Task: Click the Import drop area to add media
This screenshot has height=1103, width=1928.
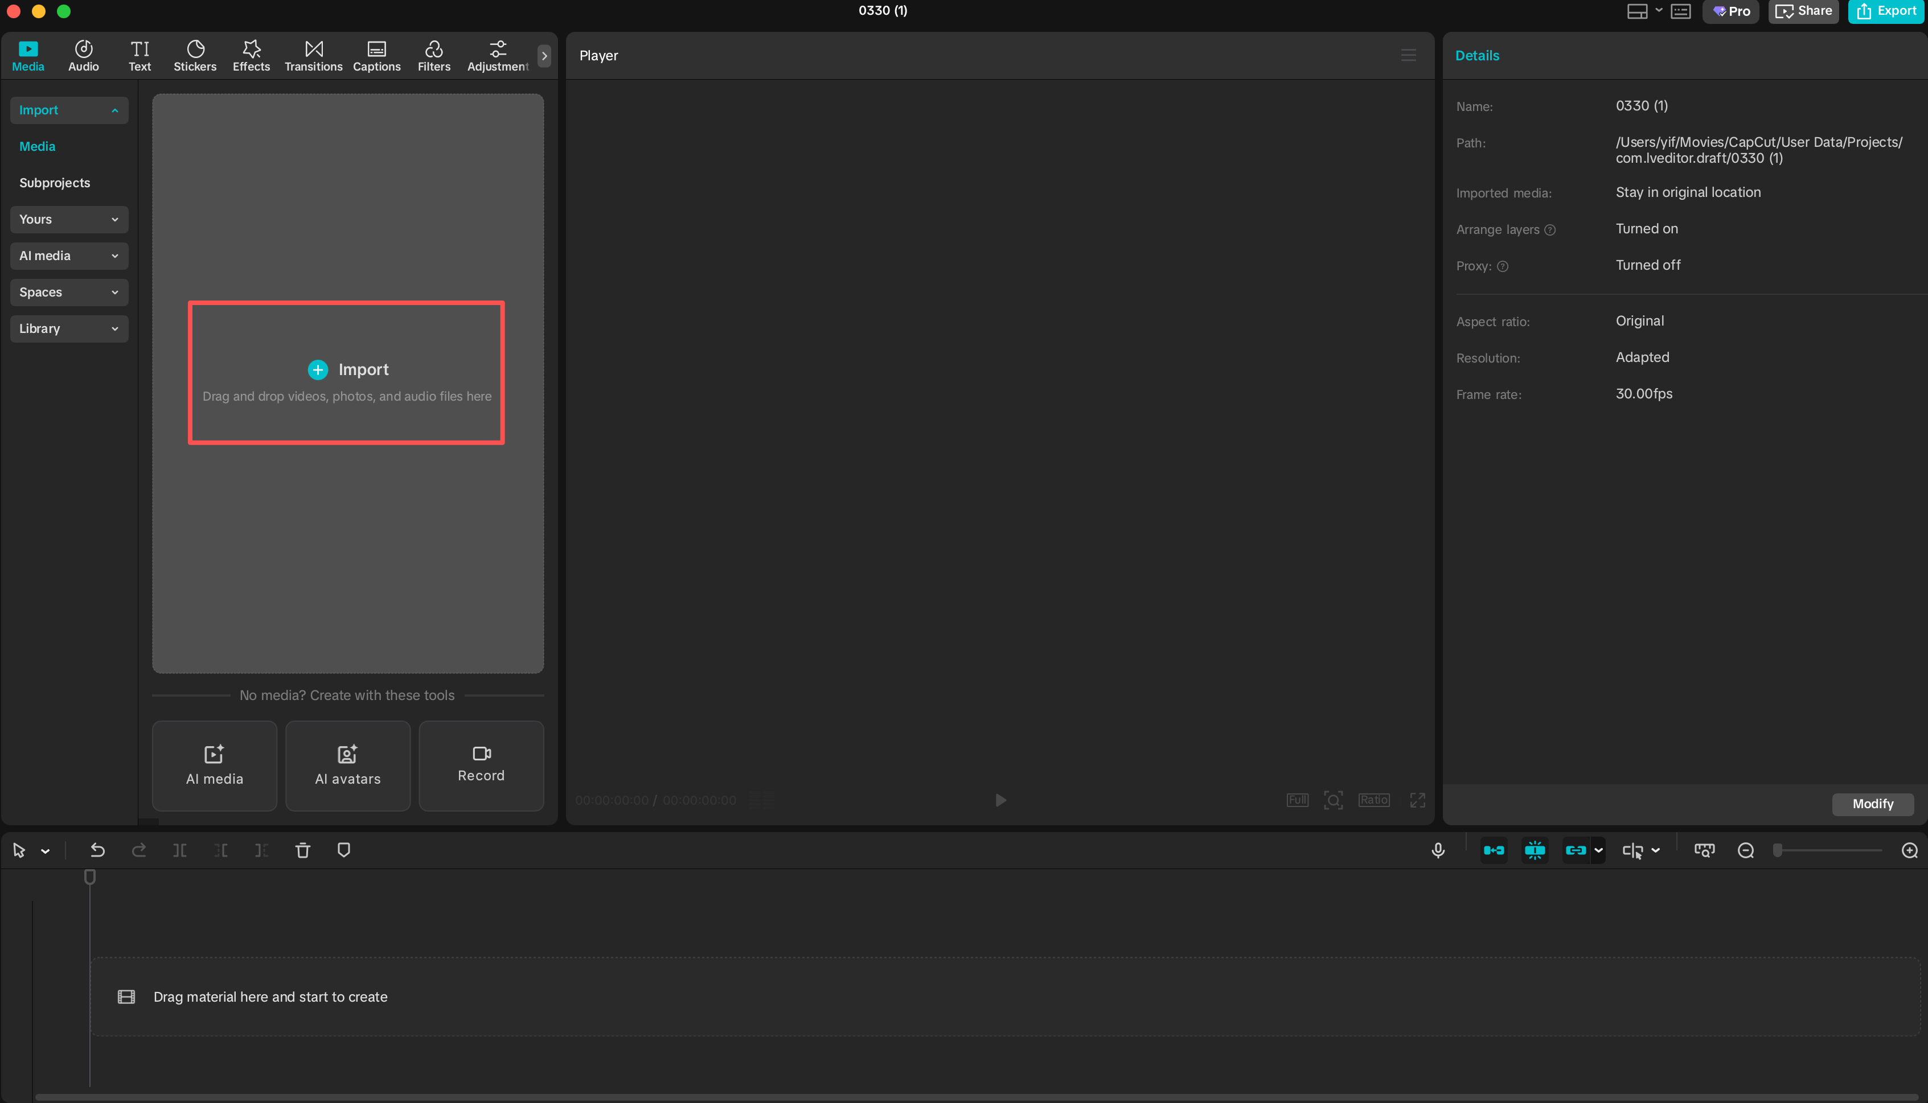Action: coord(346,371)
